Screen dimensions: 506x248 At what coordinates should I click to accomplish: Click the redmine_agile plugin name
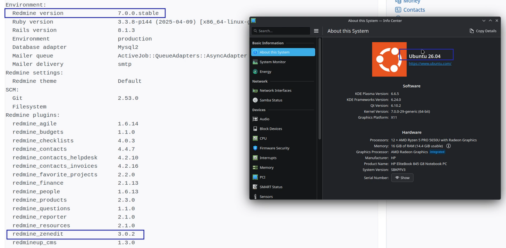click(35, 124)
